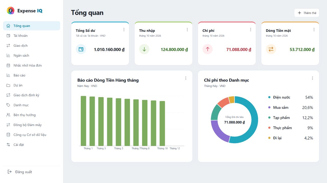
Task: Click the Thêm thẻ button
Action: pyautogui.click(x=307, y=13)
